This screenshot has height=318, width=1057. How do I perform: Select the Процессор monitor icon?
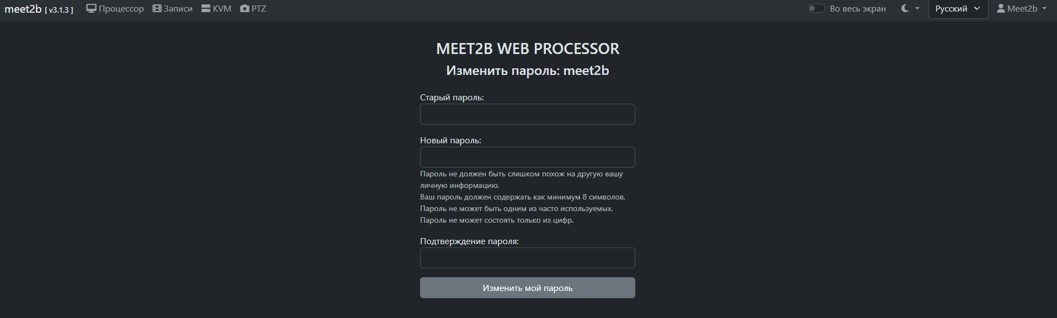coord(91,8)
